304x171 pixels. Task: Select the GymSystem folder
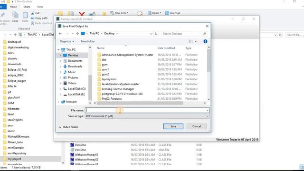(109, 79)
